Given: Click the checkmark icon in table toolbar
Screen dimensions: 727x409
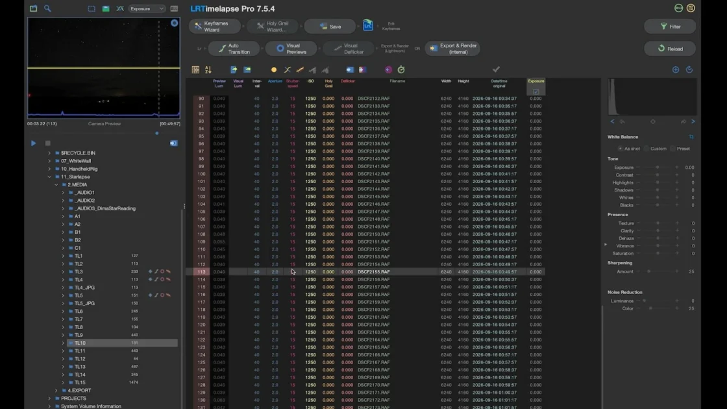Looking at the screenshot, I should (x=496, y=69).
